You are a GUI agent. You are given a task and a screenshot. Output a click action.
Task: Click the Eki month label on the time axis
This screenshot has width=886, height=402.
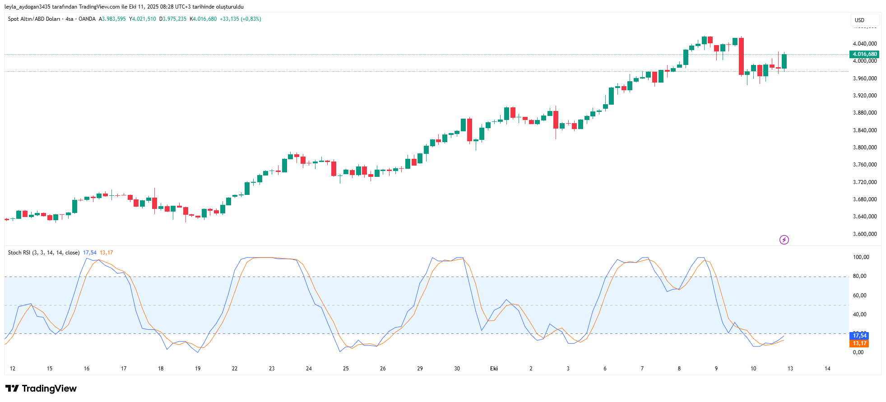(494, 369)
